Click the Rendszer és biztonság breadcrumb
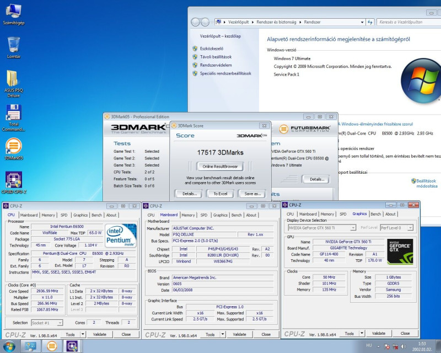Screen dimensions: 441x353 [x=276, y=22]
